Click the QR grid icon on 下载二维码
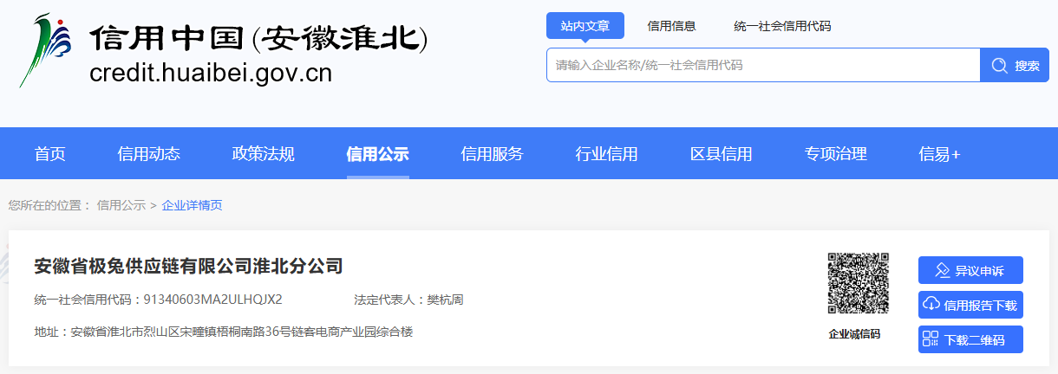The width and height of the screenshot is (1058, 374). pos(931,339)
